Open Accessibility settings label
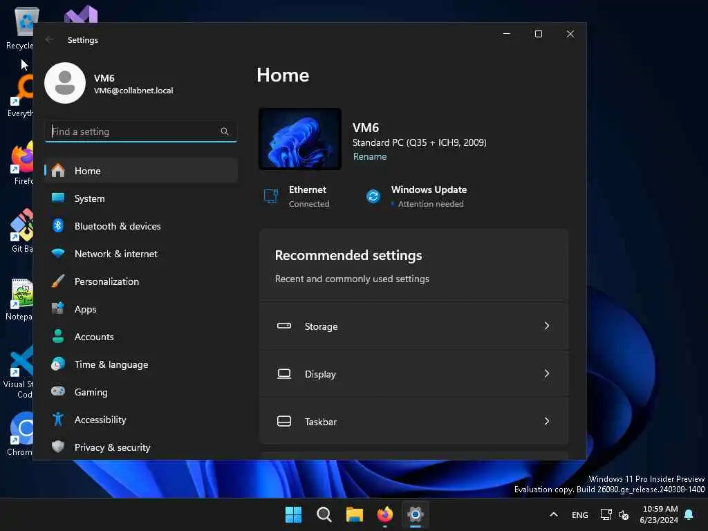Image resolution: width=708 pixels, height=531 pixels. point(100,420)
